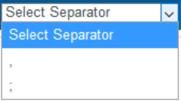Collapse the separator list using chevron

pyautogui.click(x=169, y=13)
